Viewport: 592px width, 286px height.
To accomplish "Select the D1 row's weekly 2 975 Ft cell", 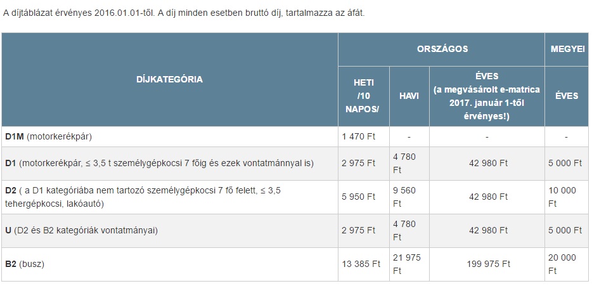I will 360,163.
